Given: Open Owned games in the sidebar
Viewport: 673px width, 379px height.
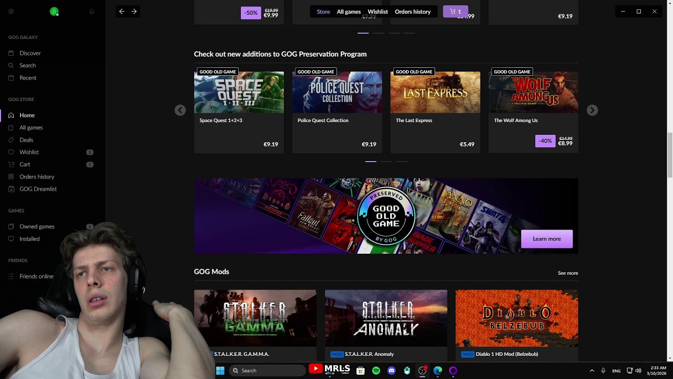Looking at the screenshot, I should 37,226.
